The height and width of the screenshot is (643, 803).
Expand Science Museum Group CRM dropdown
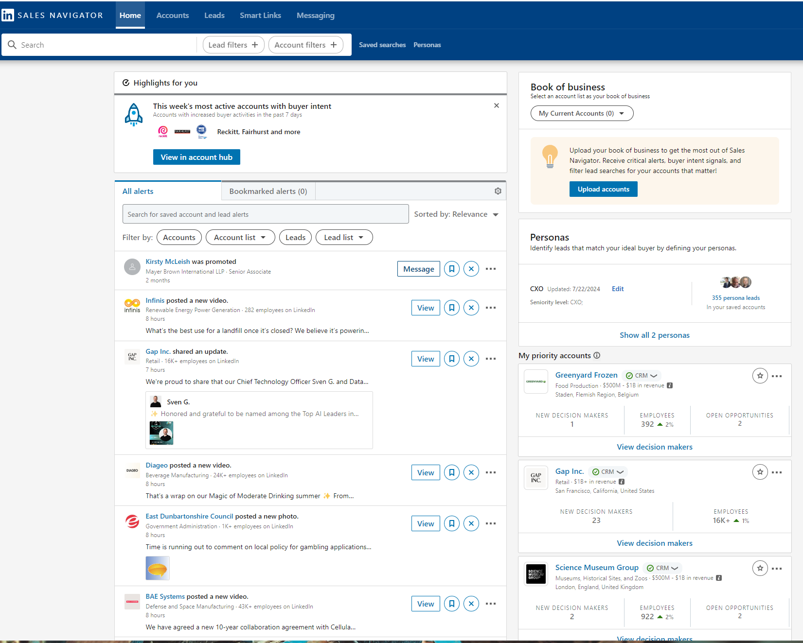pyautogui.click(x=663, y=568)
